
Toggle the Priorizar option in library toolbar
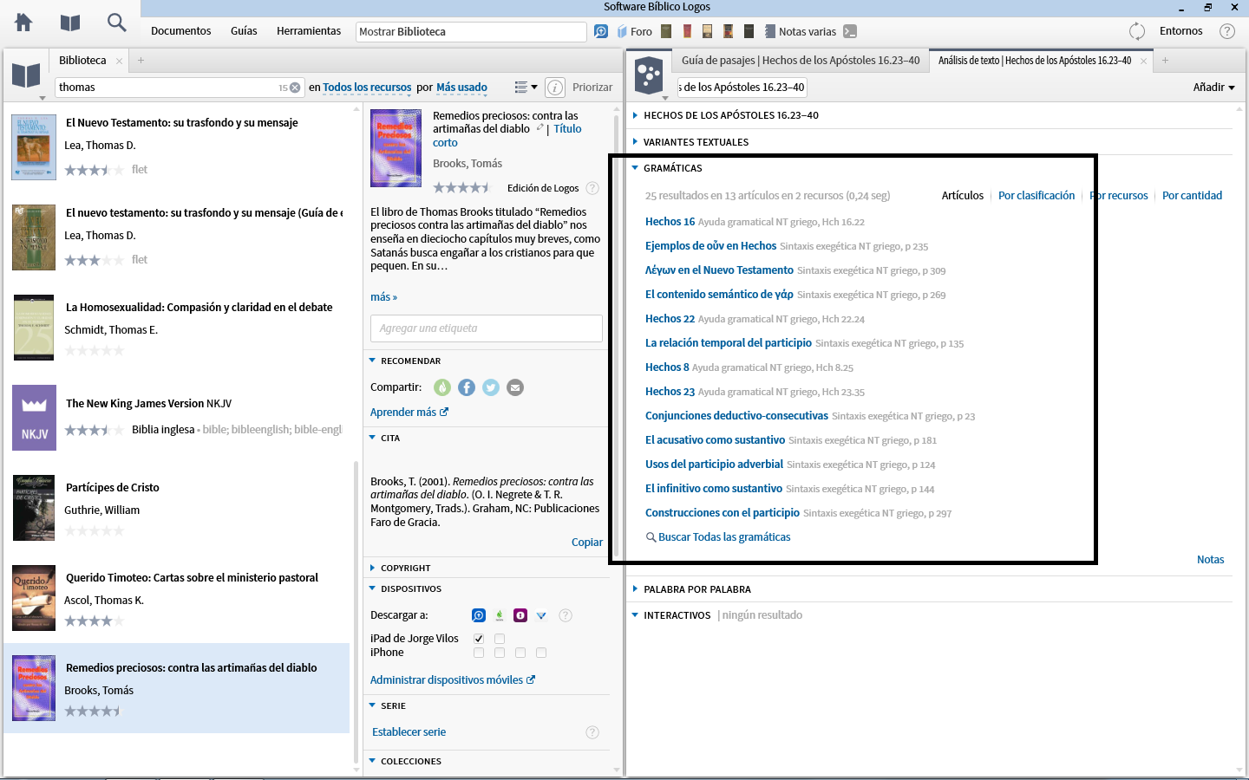(x=592, y=88)
